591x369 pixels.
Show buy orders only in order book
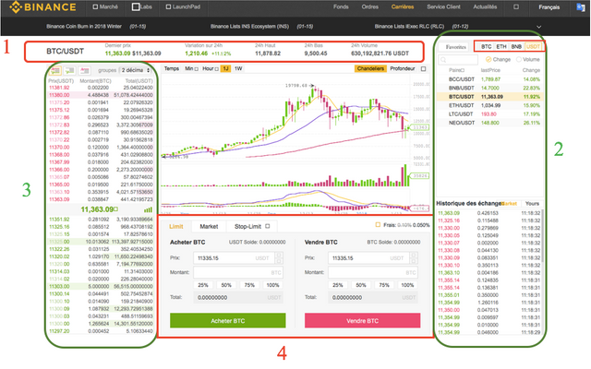click(70, 70)
